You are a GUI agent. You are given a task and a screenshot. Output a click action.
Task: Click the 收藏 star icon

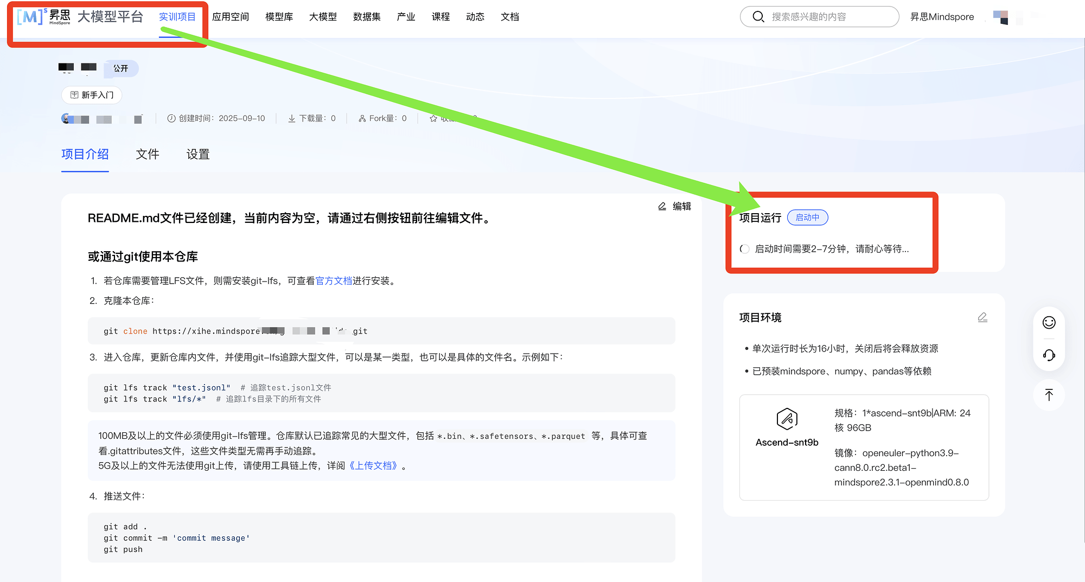click(433, 118)
